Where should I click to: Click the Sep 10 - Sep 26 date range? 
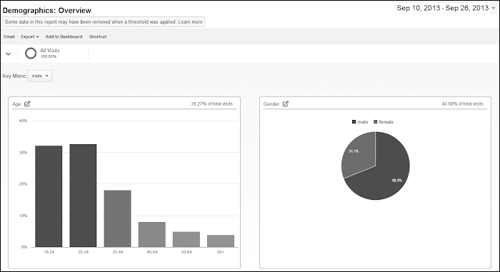coord(443,9)
